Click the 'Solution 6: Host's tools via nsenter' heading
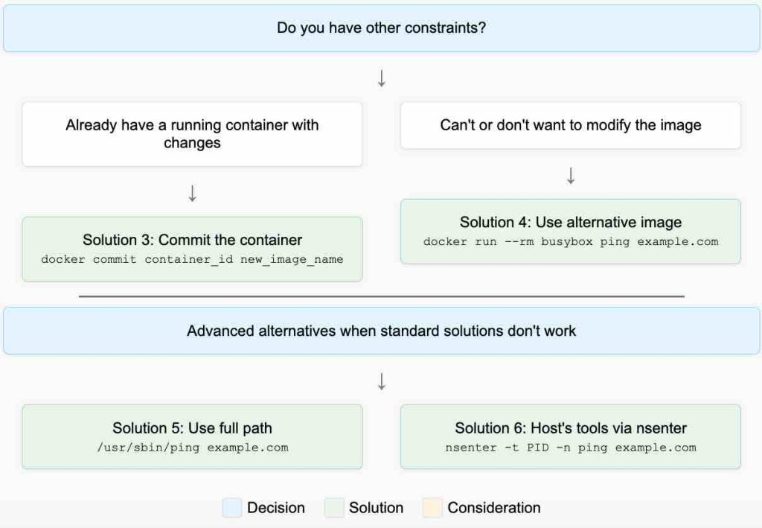Screen dimensions: 762x528 (571, 428)
